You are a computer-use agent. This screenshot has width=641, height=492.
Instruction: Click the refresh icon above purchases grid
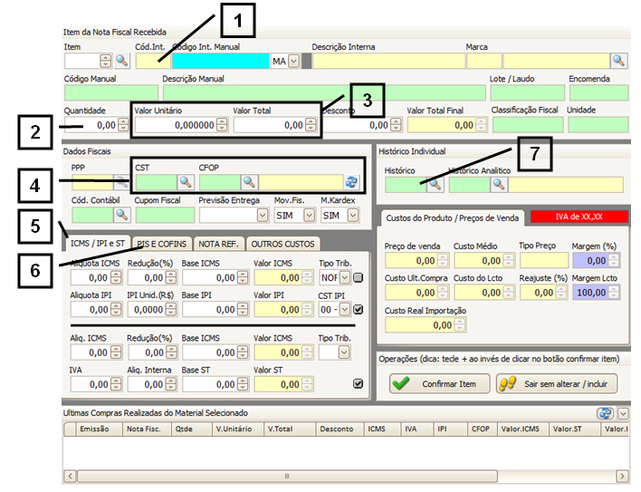[606, 413]
